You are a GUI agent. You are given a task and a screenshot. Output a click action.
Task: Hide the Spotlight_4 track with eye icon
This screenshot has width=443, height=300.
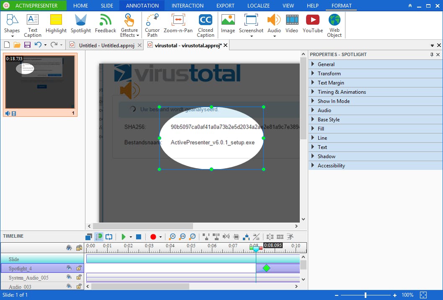69,268
